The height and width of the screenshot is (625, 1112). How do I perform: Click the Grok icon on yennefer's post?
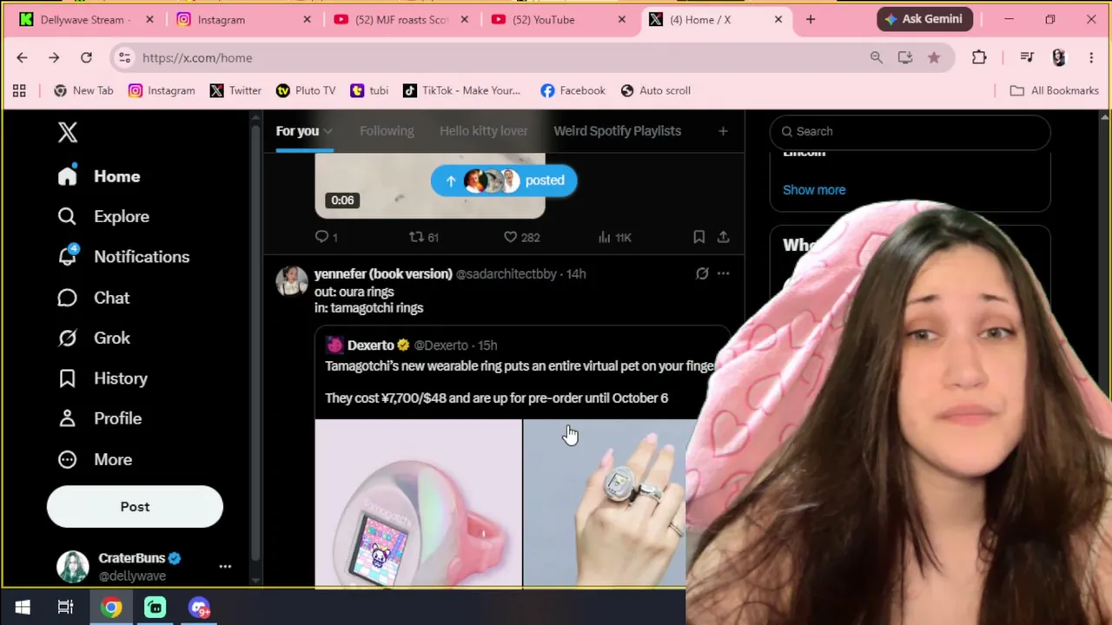click(x=702, y=273)
